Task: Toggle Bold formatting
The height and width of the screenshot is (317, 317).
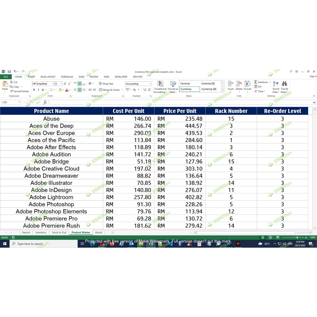Action: [x=34, y=90]
